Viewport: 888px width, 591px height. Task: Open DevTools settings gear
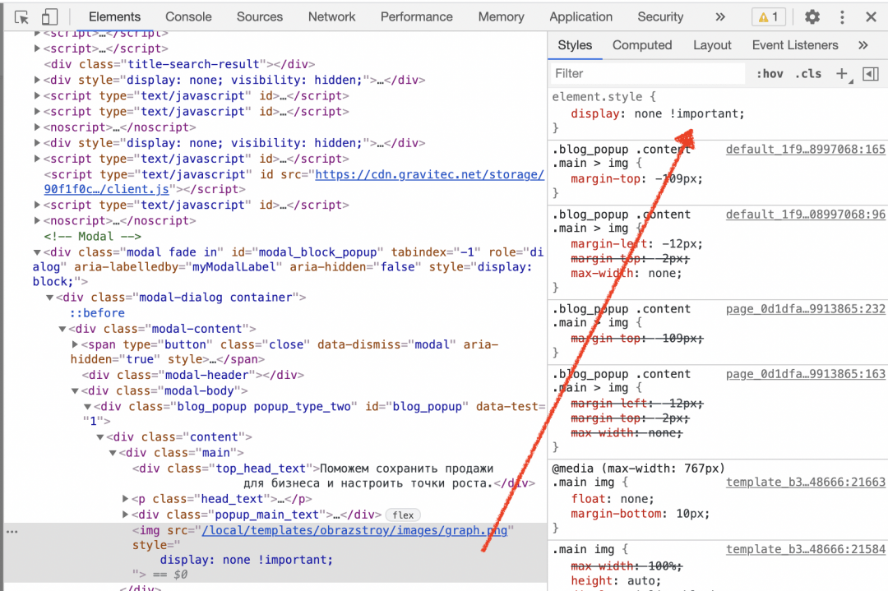(812, 16)
